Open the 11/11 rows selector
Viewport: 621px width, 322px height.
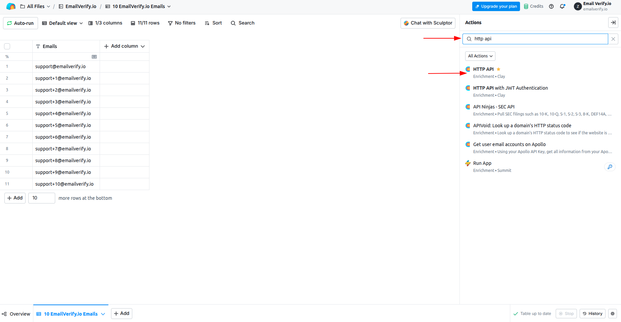(x=145, y=23)
